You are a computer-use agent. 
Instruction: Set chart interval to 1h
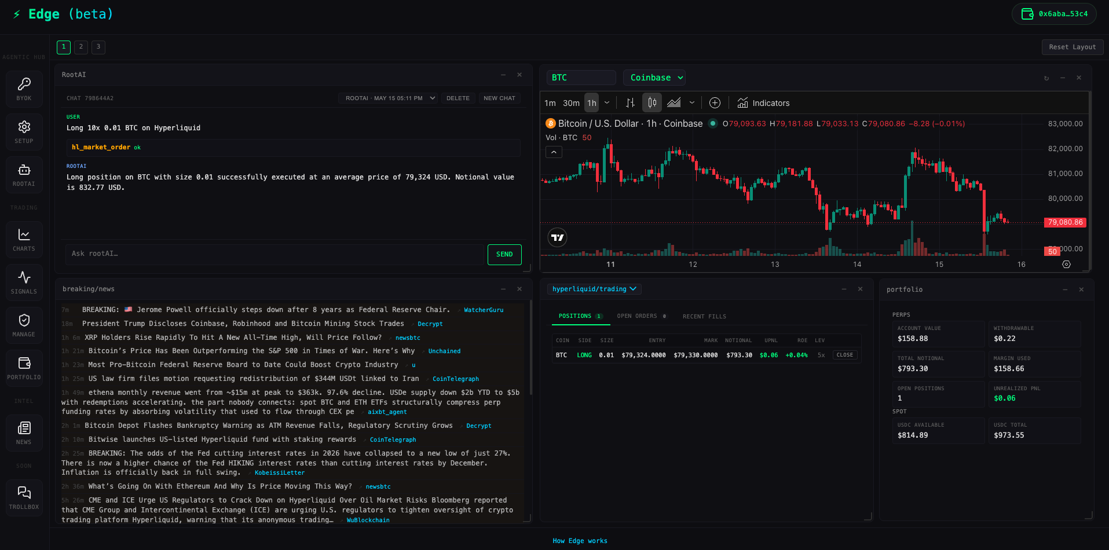[591, 103]
